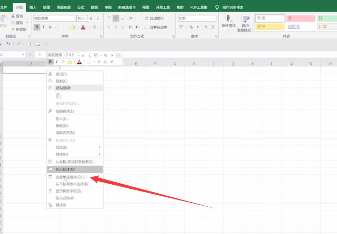This screenshot has width=337, height=234.
Task: Click the lightbulb 操作说明搜索 search box
Action: pyautogui.click(x=229, y=8)
